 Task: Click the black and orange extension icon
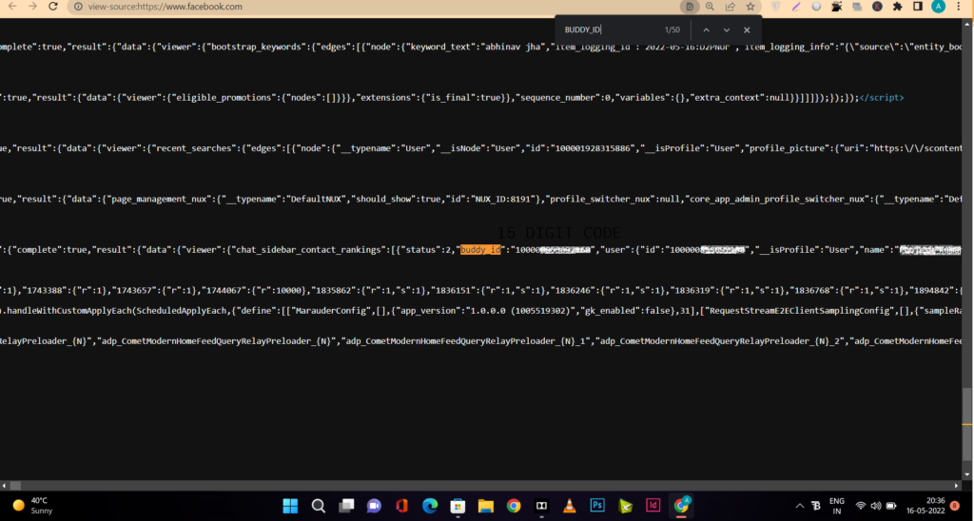[837, 7]
